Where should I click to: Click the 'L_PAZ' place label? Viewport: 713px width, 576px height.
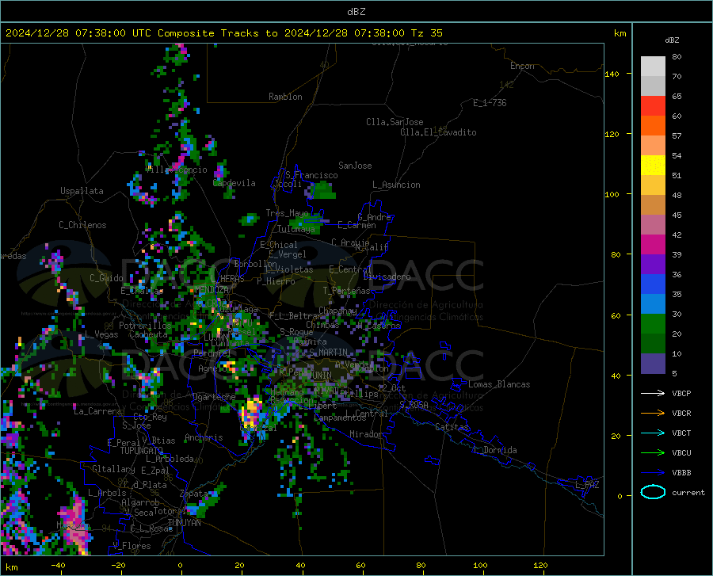click(587, 485)
